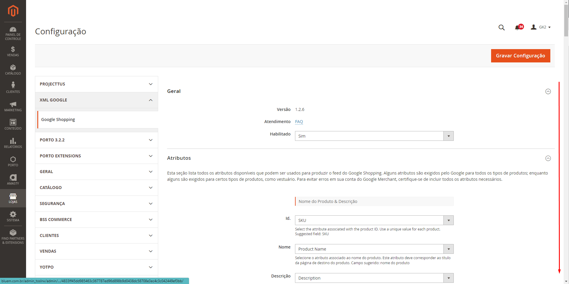Viewport: 569px width, 284px height.
Task: Open the Id. dropdown showing SKU
Action: tap(374, 220)
